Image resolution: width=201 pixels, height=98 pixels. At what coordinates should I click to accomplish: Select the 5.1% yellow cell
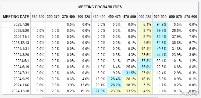tap(145, 25)
